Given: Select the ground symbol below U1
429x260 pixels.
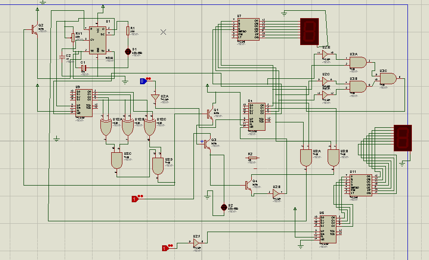Looking at the screenshot, I should (125, 81).
